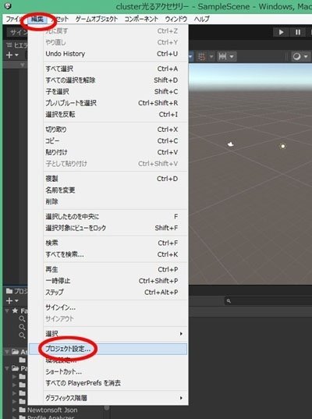Image resolution: width=312 pixels, height=419 pixels.
Task: Choose ステップ in the Edit menu
Action: point(108,293)
